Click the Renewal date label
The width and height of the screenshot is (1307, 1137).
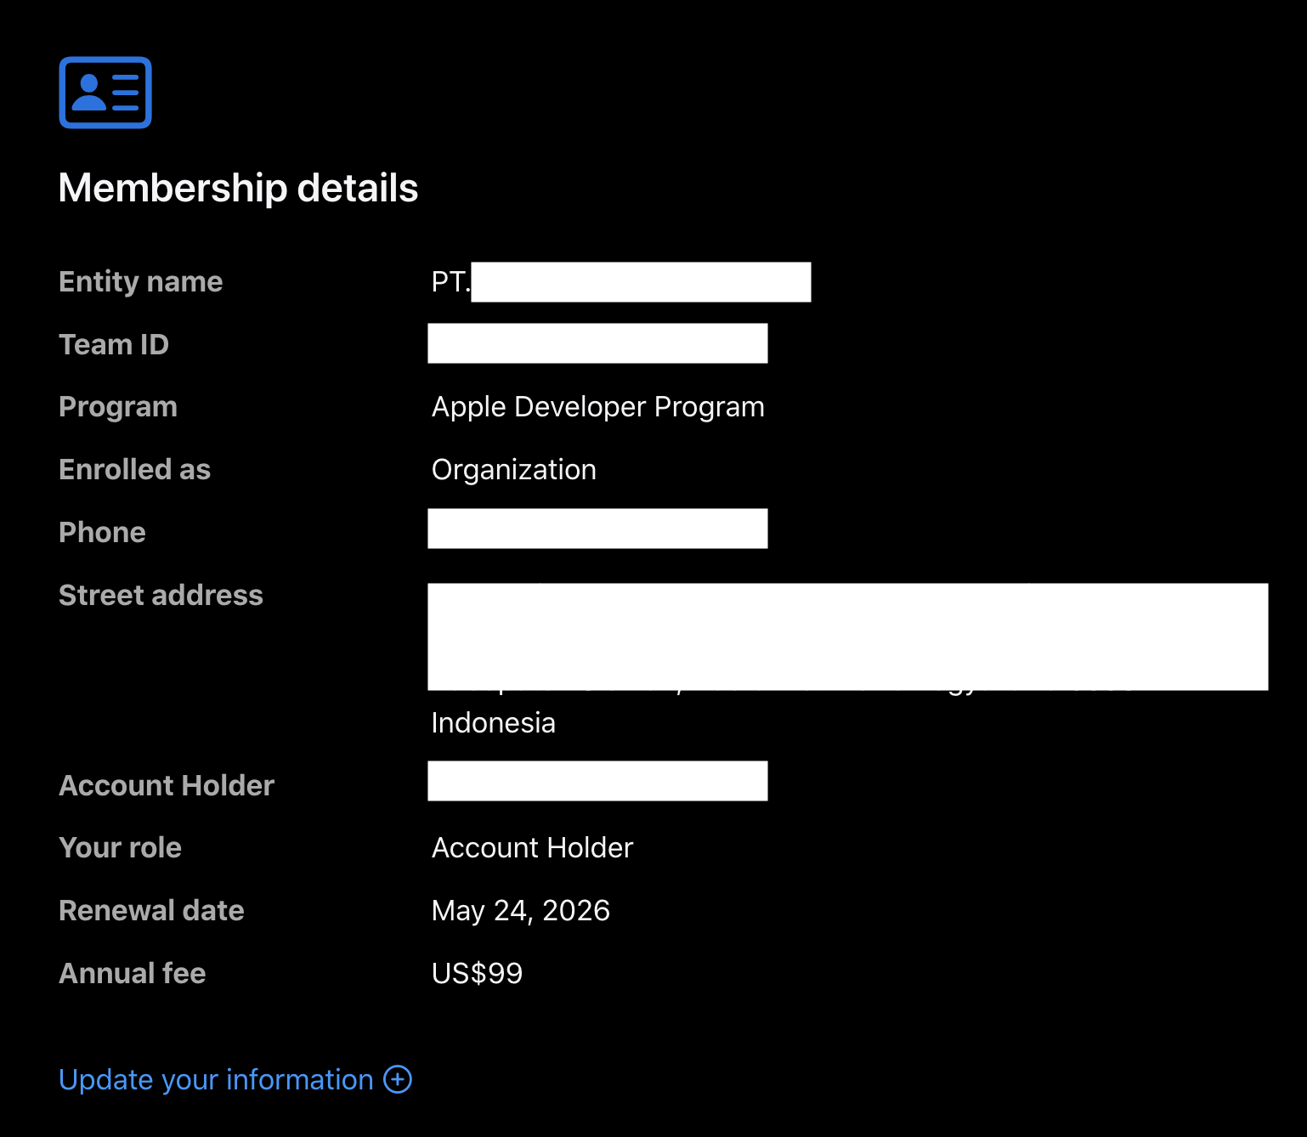pyautogui.click(x=151, y=910)
